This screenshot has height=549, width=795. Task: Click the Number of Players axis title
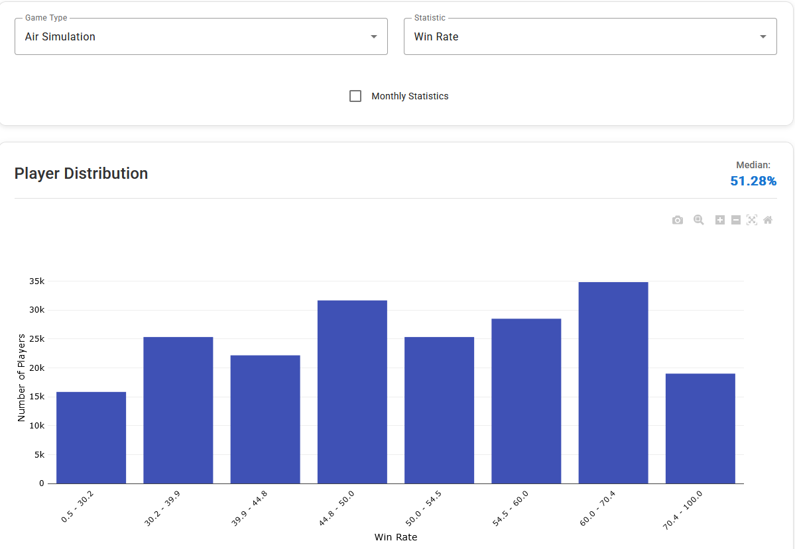(21, 377)
